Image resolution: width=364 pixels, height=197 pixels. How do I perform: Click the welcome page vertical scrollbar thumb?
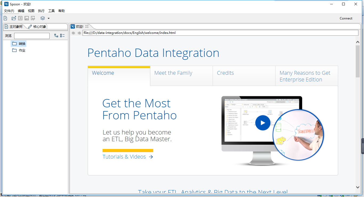point(358,61)
